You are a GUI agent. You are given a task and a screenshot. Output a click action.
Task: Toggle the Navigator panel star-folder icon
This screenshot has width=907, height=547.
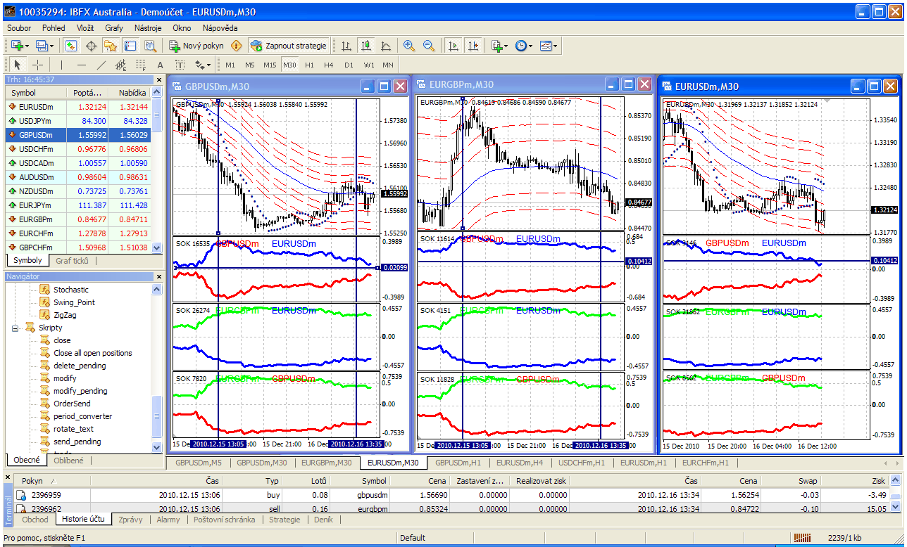111,46
